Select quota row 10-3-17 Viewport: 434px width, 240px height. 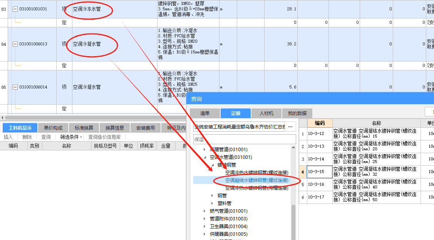coord(367,197)
